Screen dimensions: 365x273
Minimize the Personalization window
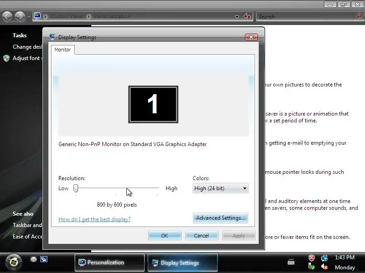[330, 5]
